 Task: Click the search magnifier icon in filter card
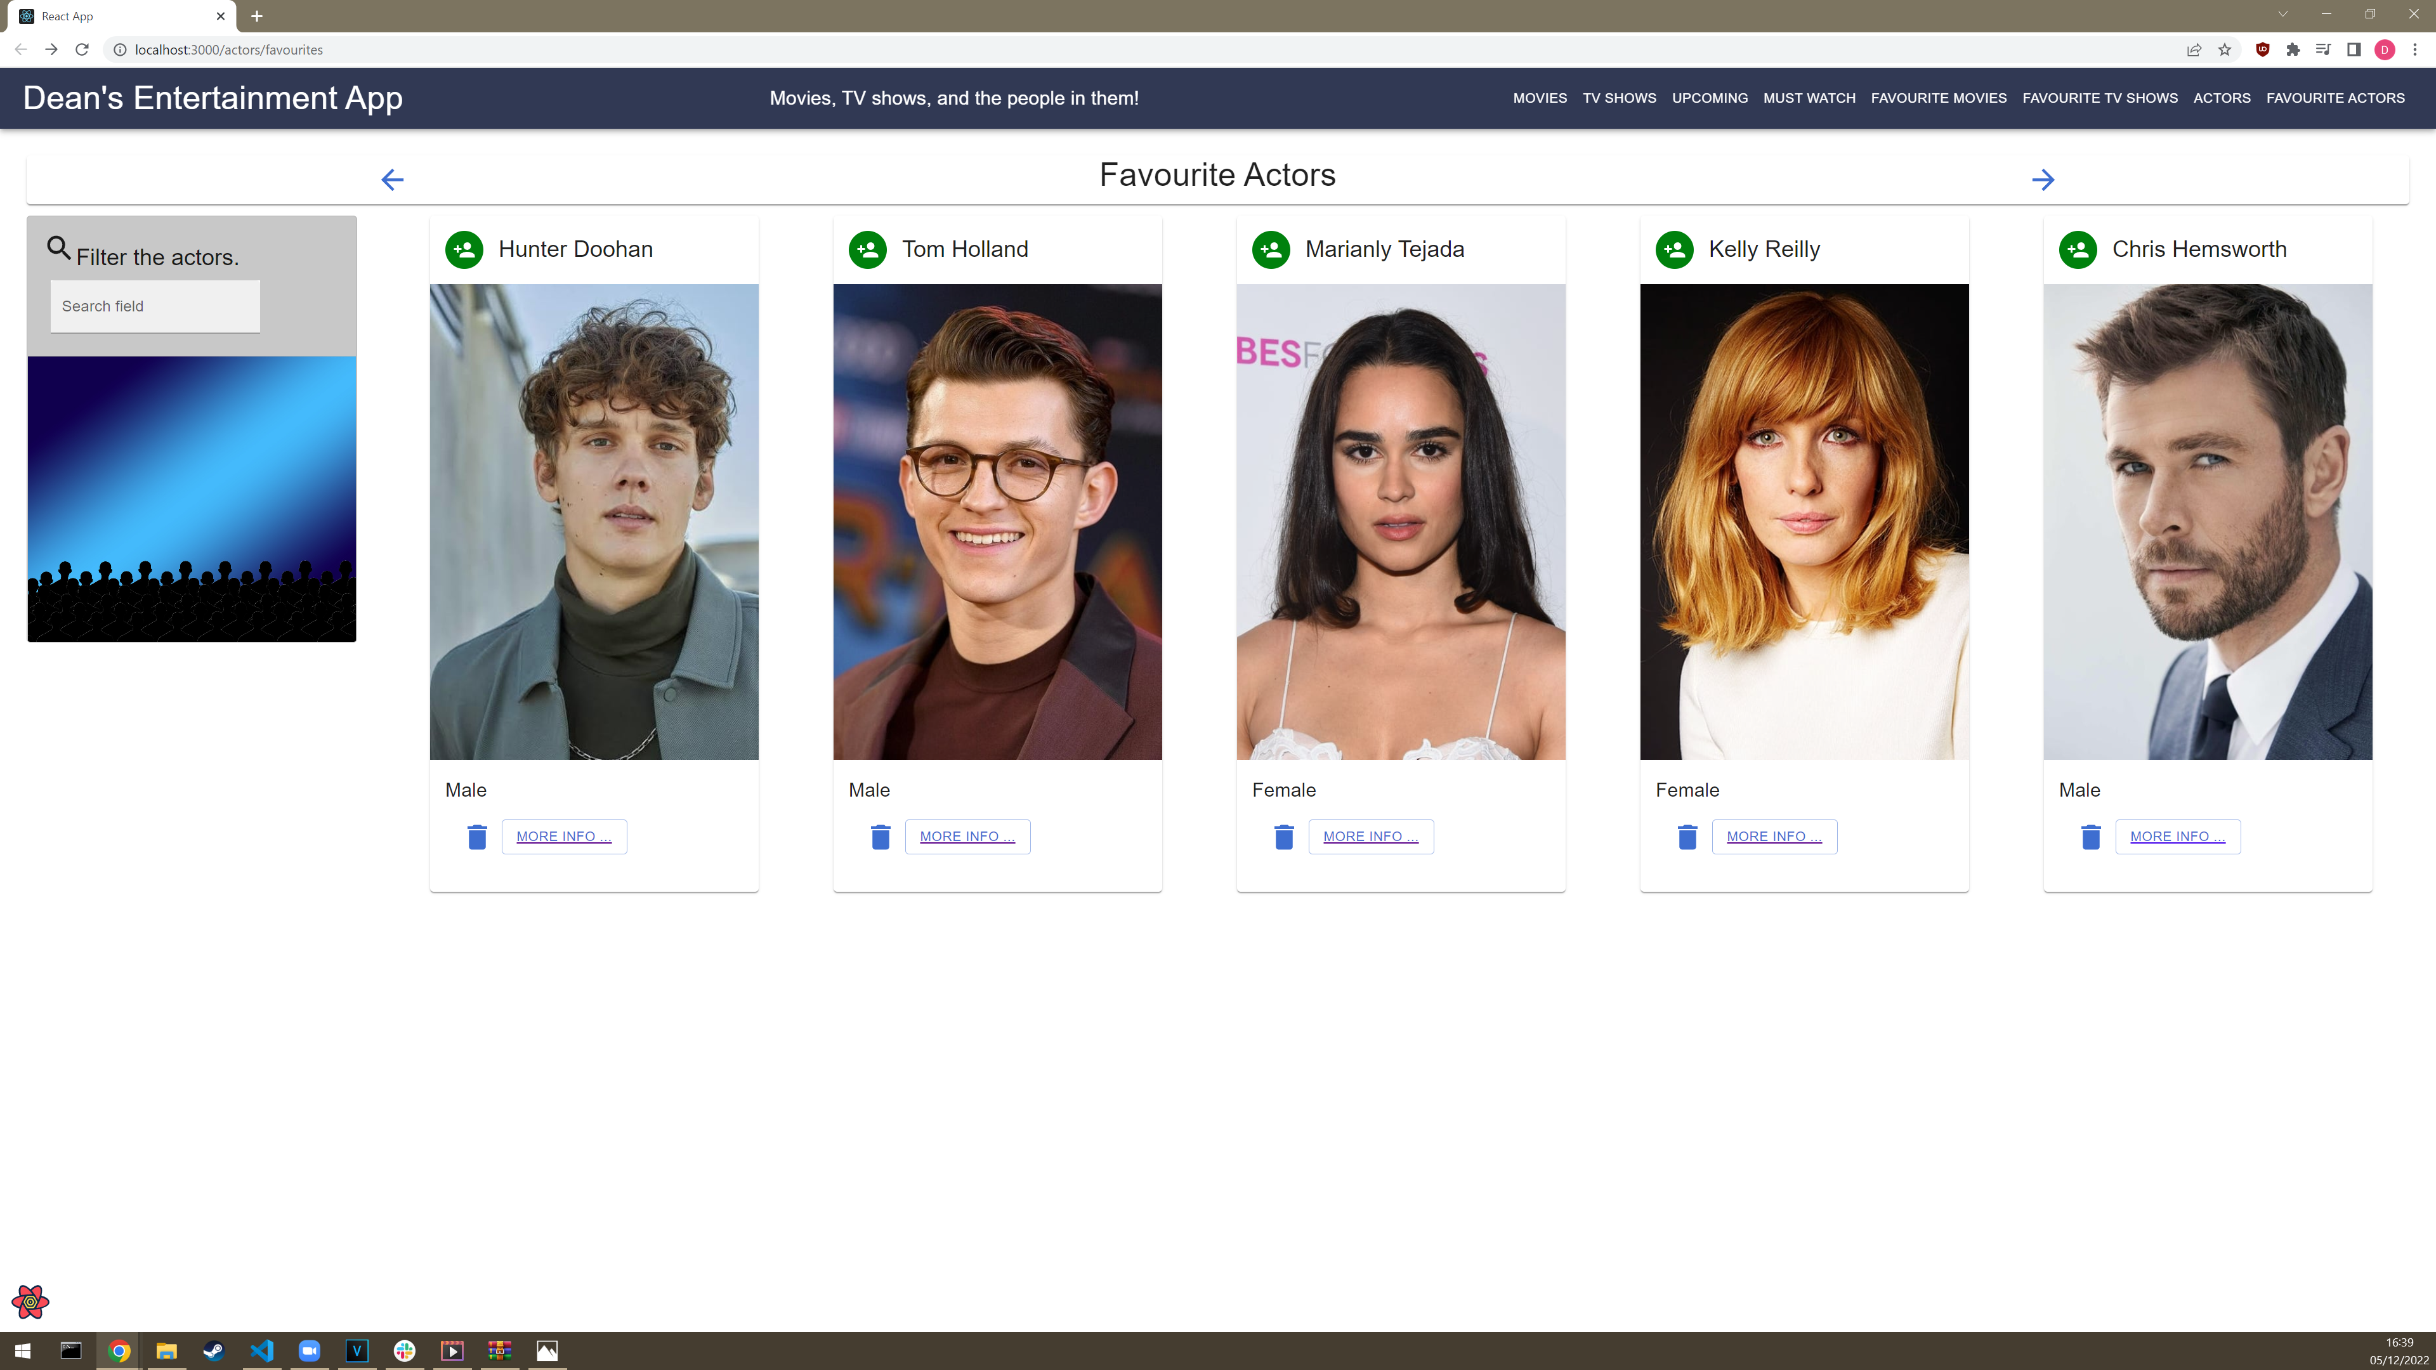click(x=58, y=249)
